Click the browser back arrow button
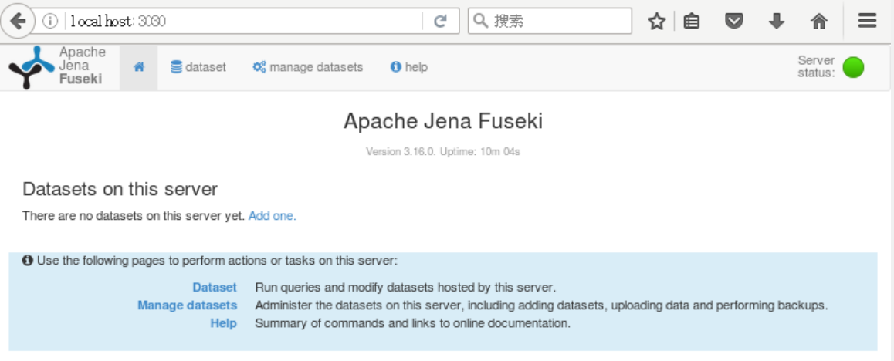 [19, 22]
